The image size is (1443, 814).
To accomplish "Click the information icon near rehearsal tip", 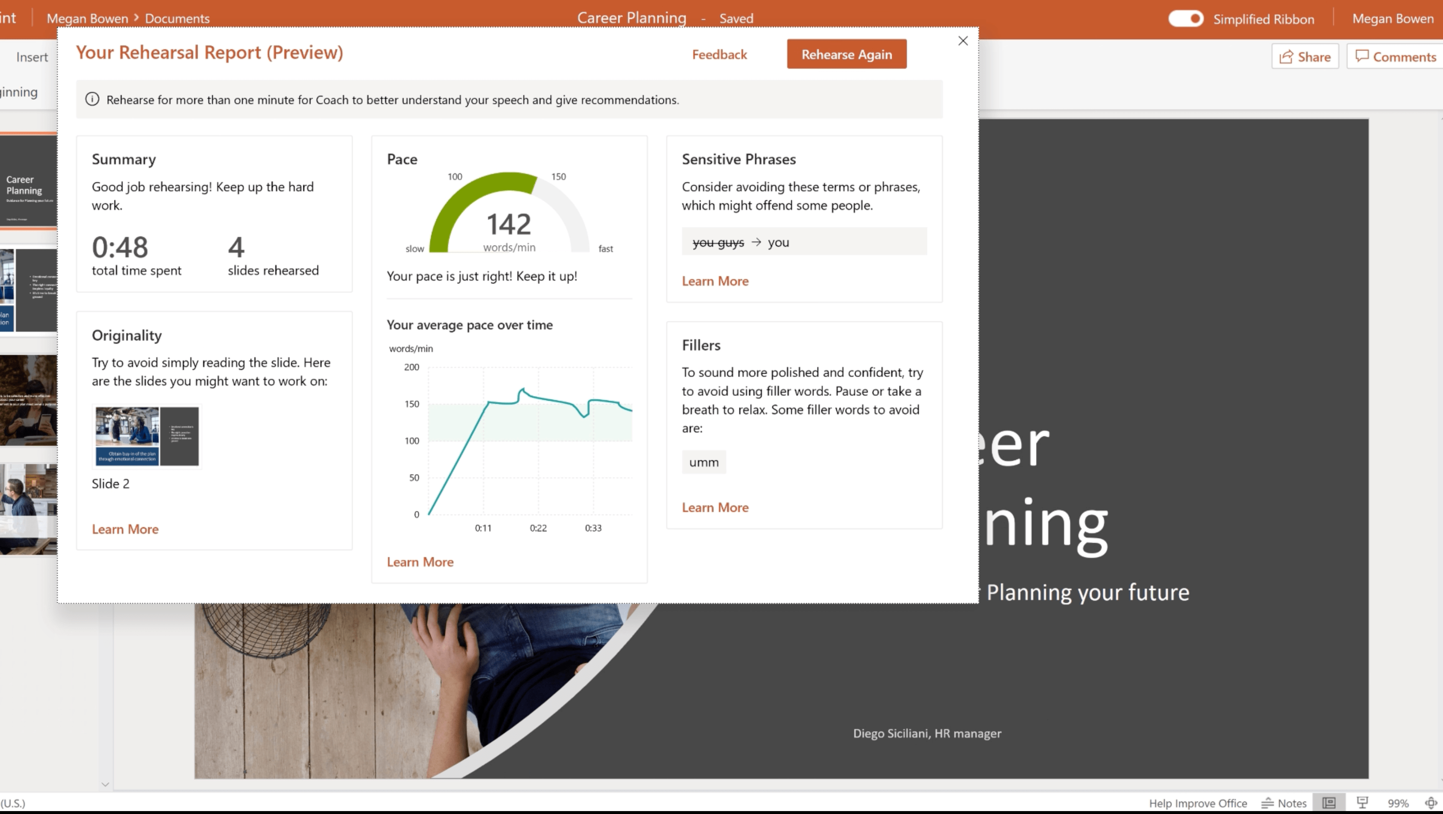I will coord(92,99).
